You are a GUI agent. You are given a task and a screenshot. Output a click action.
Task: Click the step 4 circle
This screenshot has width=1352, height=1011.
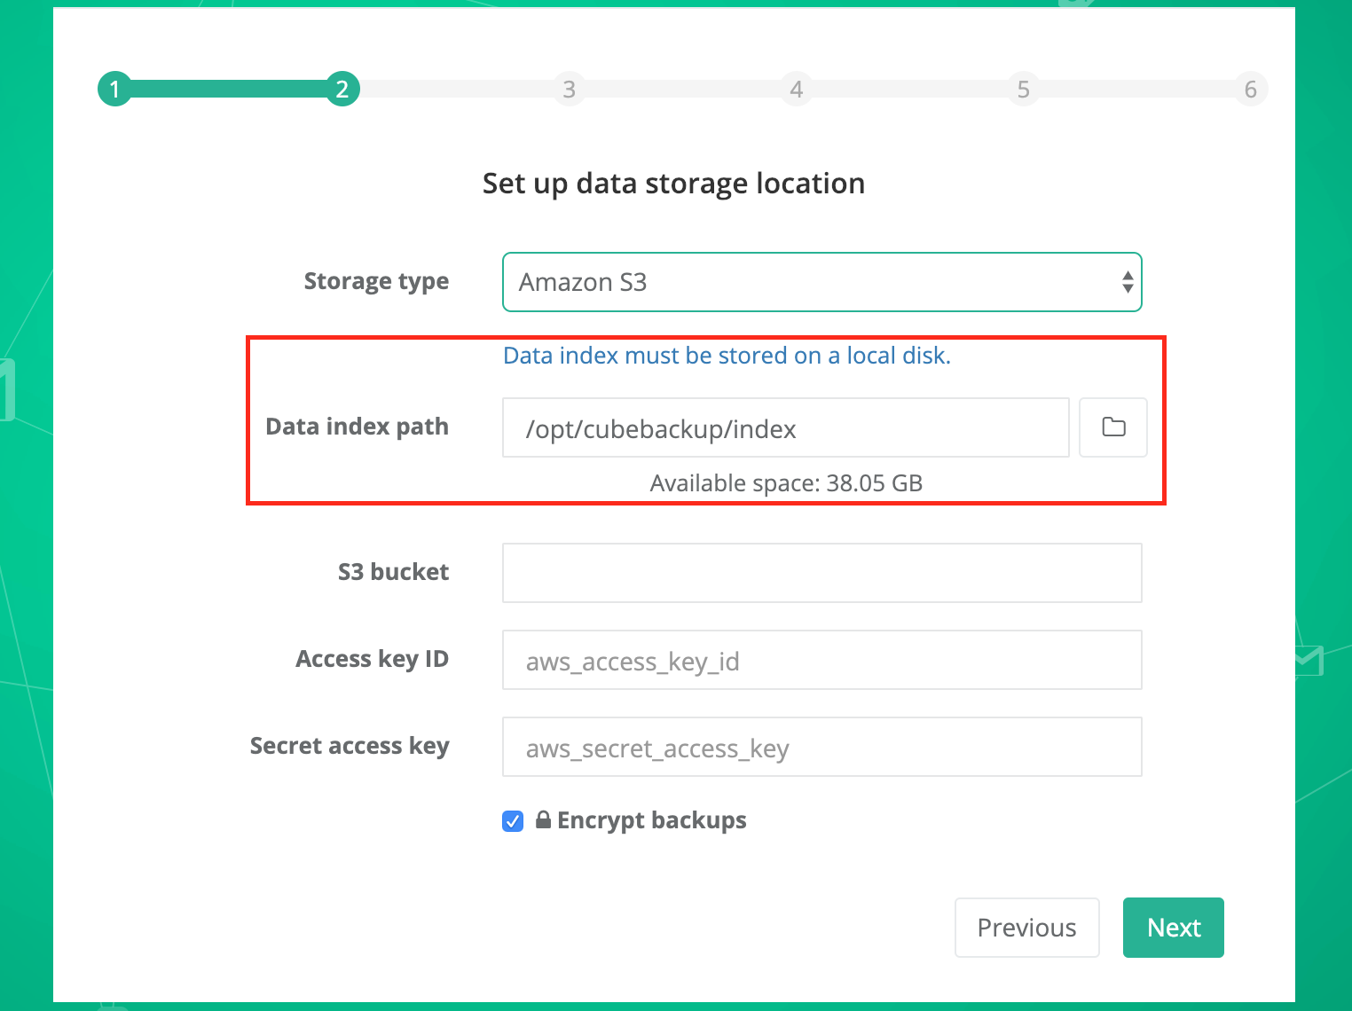(796, 89)
